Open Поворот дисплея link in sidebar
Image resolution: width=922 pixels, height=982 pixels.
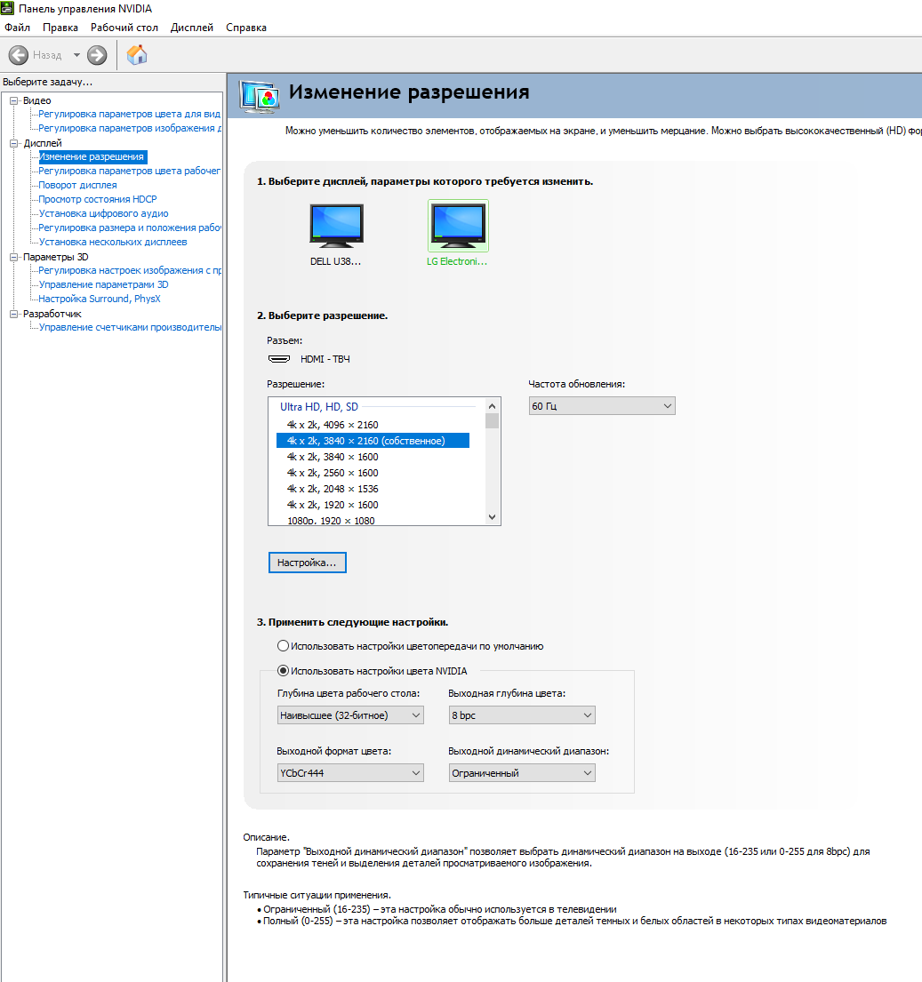pos(77,185)
